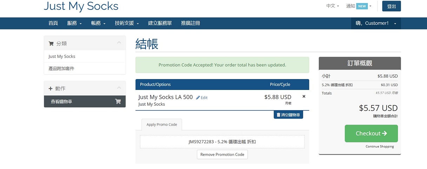This screenshot has height=169, width=427.
Task: Open the 技術支援 menu
Action: [x=127, y=23]
